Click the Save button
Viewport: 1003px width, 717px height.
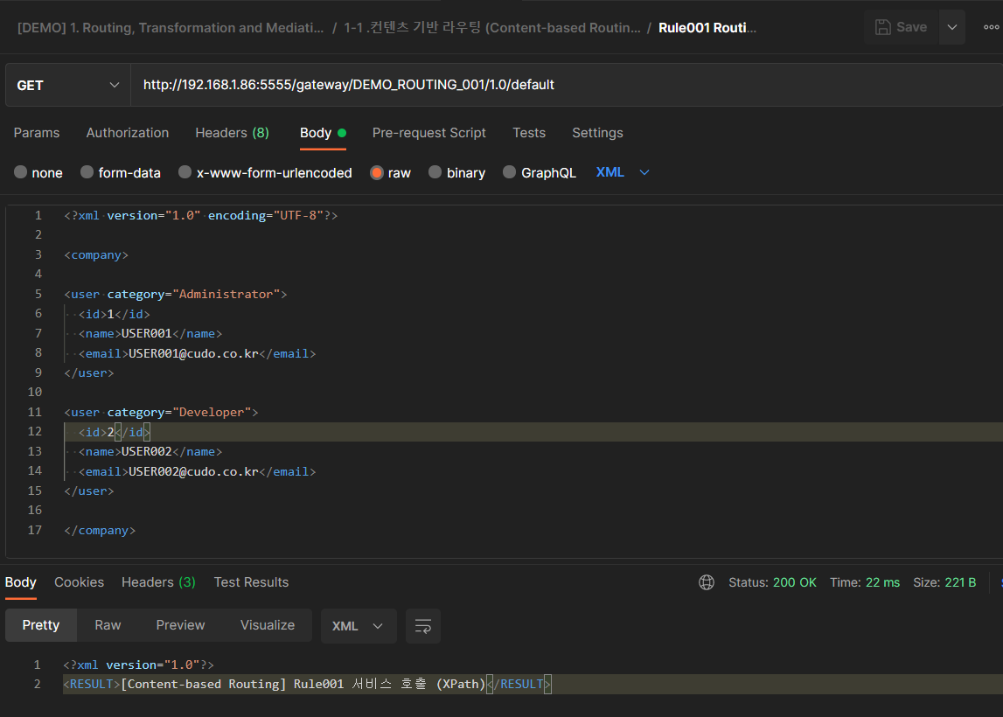(x=901, y=27)
